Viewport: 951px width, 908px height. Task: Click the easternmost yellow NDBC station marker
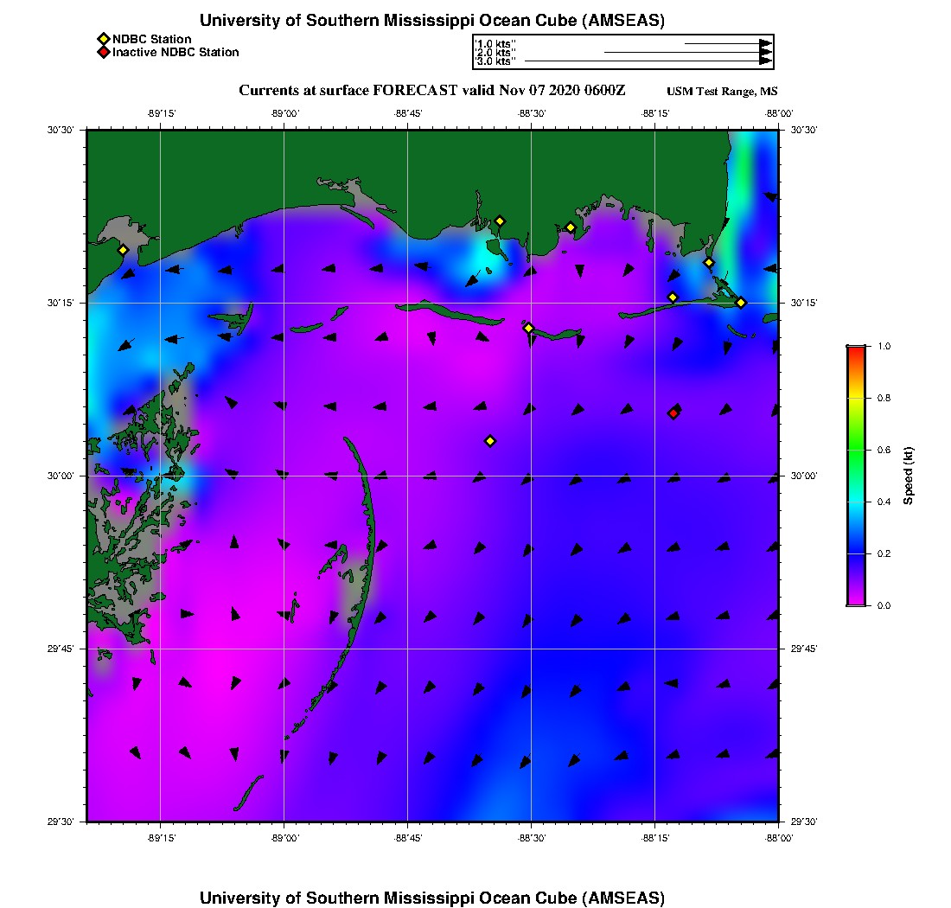(741, 303)
